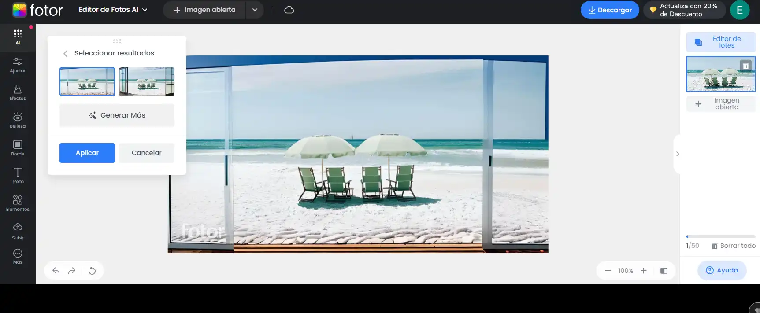Toggle before/after compare view
This screenshot has height=313, width=760.
point(664,271)
